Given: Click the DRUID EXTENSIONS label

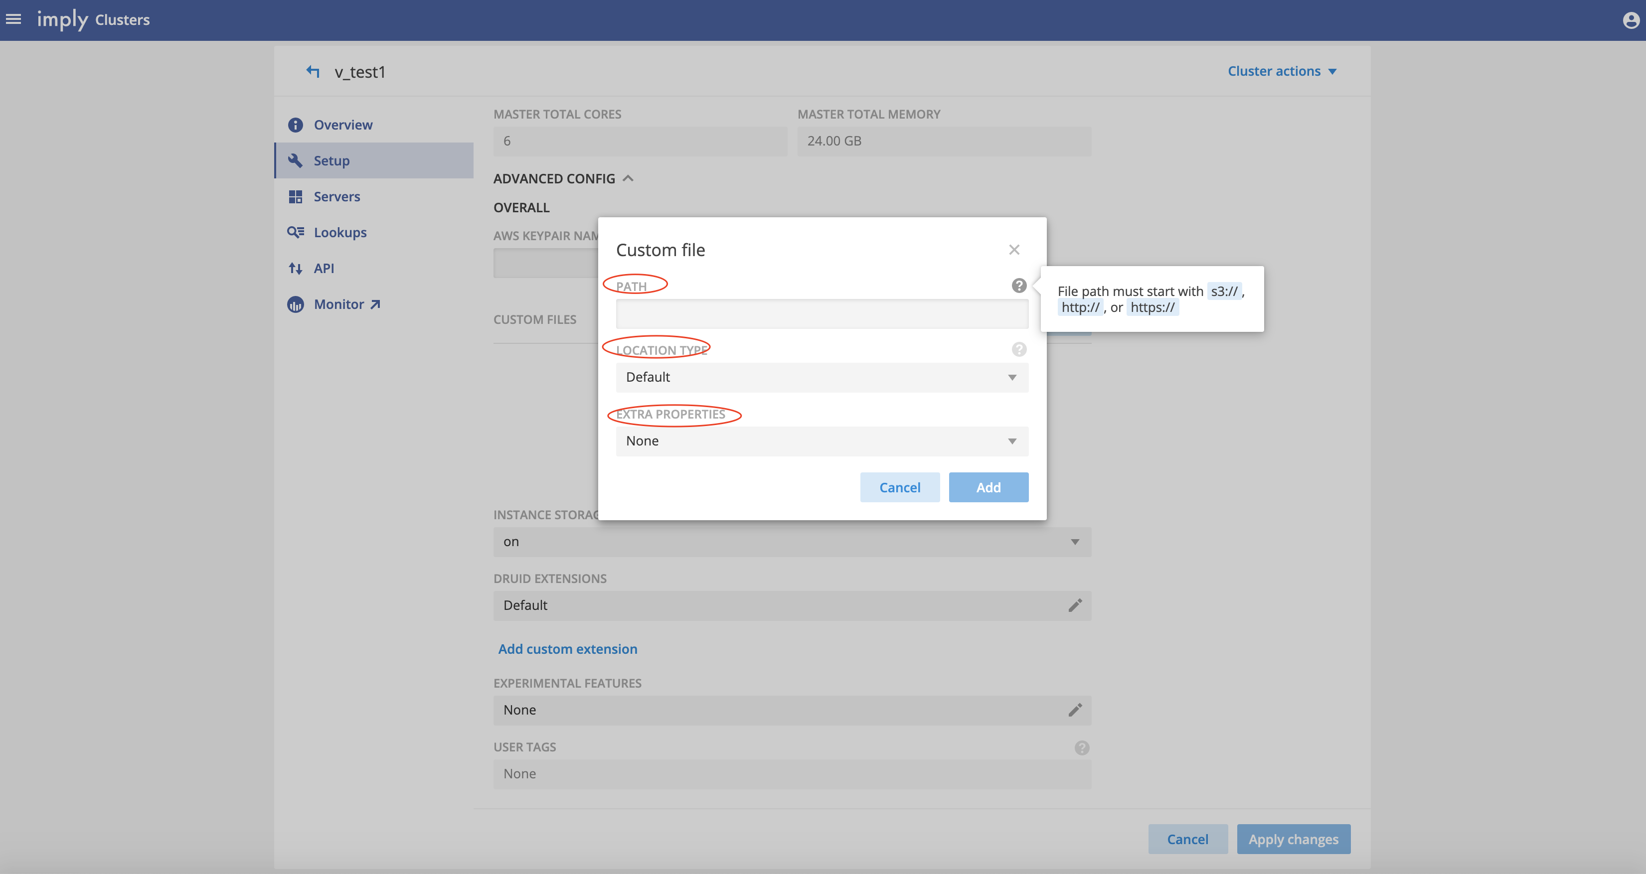Looking at the screenshot, I should point(549,579).
